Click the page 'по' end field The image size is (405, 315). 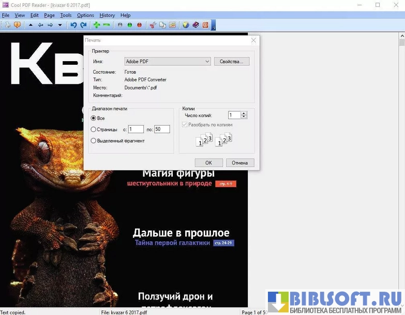pos(162,130)
